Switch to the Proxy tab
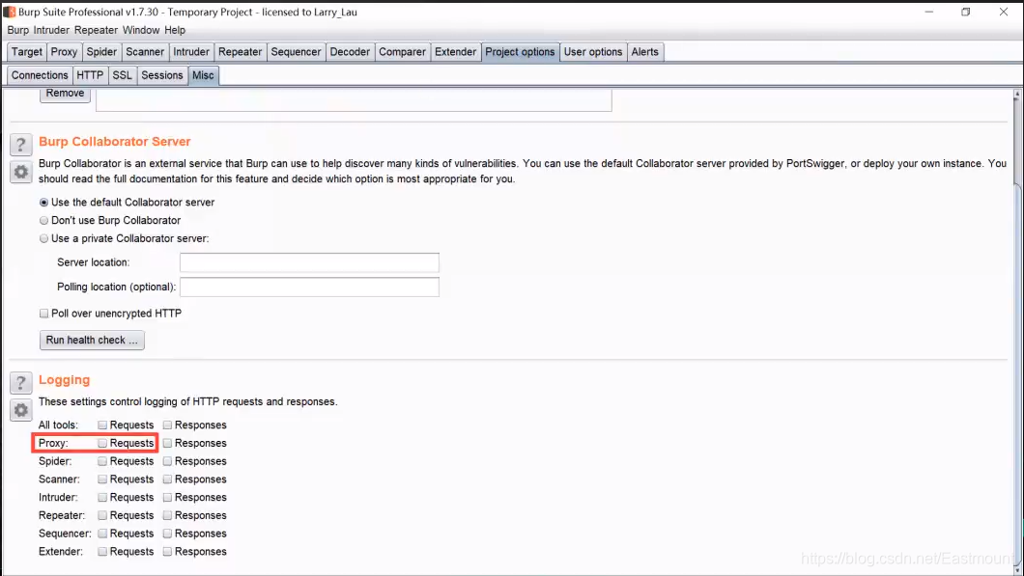Screen dimensions: 1024x576 click(64, 52)
